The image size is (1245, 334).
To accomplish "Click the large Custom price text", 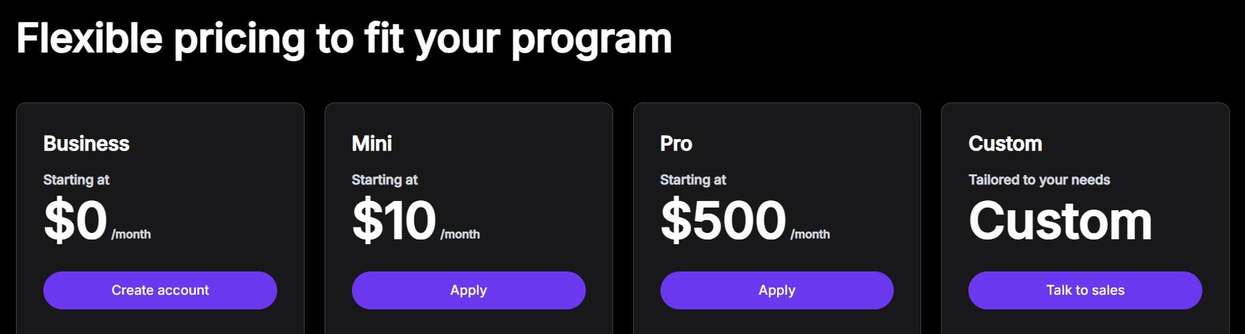I will point(1060,221).
